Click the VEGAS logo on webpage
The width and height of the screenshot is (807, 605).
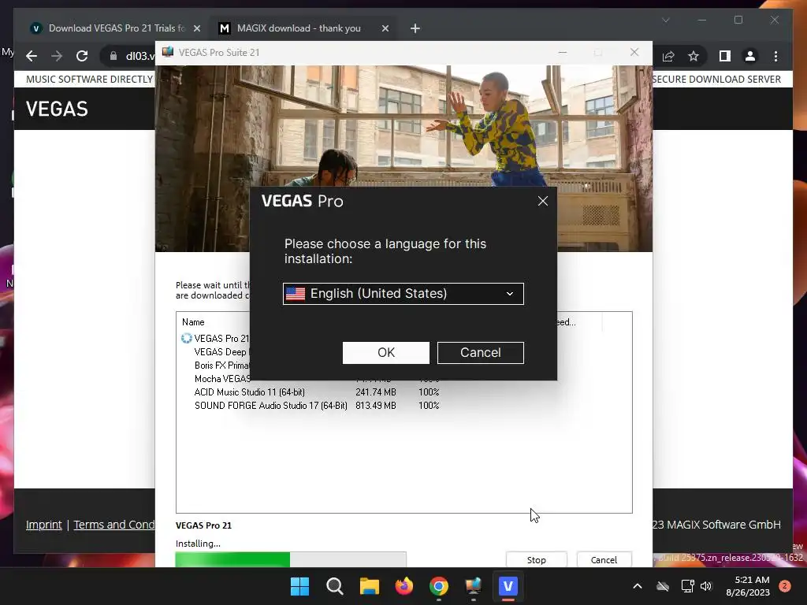click(57, 109)
